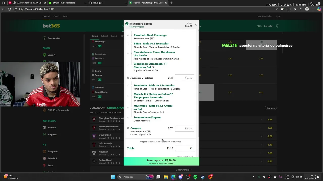The width and height of the screenshot is (323, 181).
Task: Remove Bahia - Mais de 2 Escanteios selection
Action: click(128, 44)
